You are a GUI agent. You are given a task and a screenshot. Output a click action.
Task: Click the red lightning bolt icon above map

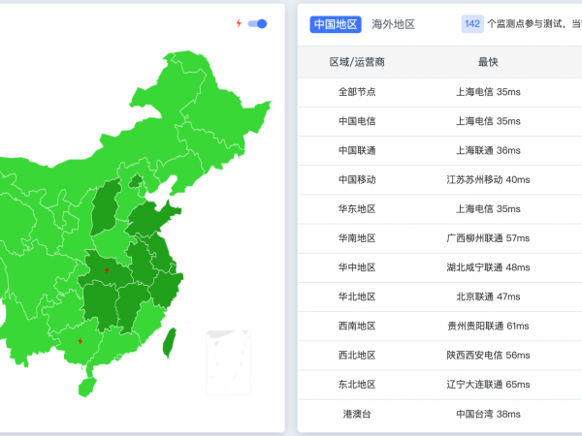(x=240, y=23)
